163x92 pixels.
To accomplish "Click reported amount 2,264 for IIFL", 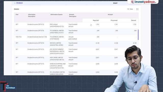I will pyautogui.click(x=97, y=72).
